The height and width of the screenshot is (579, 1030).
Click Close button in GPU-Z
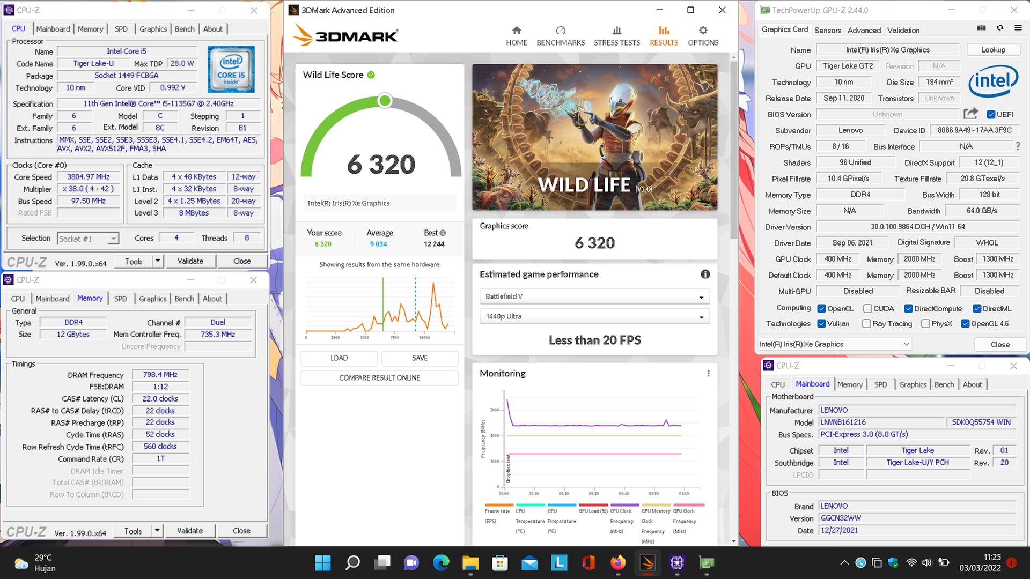tap(1000, 344)
